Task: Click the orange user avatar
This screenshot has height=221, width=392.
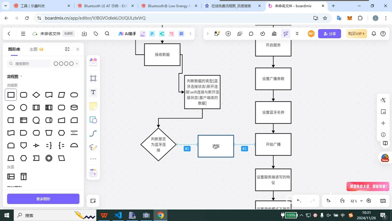Action: click(x=311, y=34)
